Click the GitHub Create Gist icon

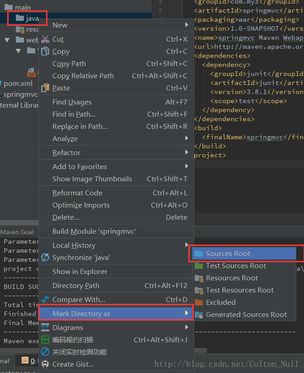45,364
